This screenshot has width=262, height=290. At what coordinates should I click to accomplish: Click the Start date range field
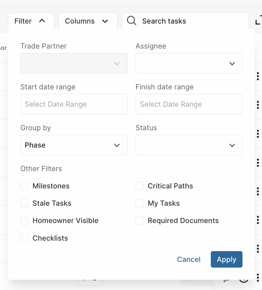74,104
